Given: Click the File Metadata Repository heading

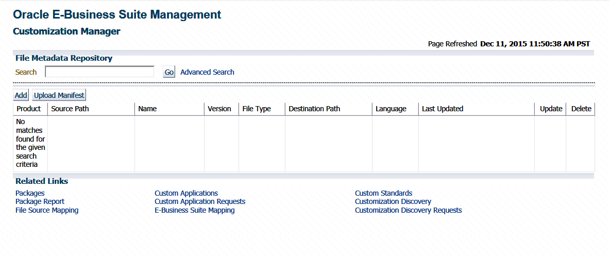Looking at the screenshot, I should 64,58.
